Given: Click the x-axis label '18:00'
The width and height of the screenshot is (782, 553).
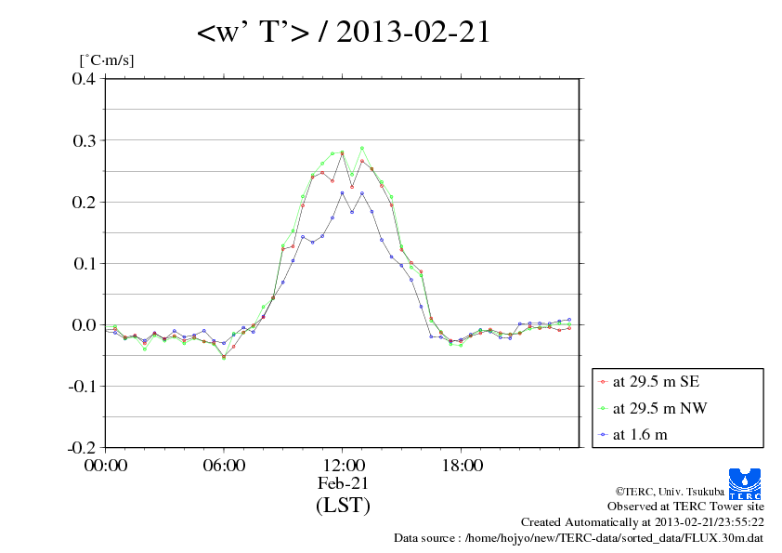Looking at the screenshot, I should coord(463,466).
